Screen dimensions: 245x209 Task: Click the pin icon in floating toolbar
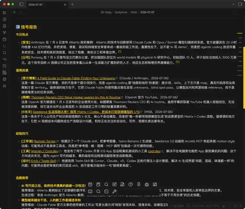click(x=139, y=184)
